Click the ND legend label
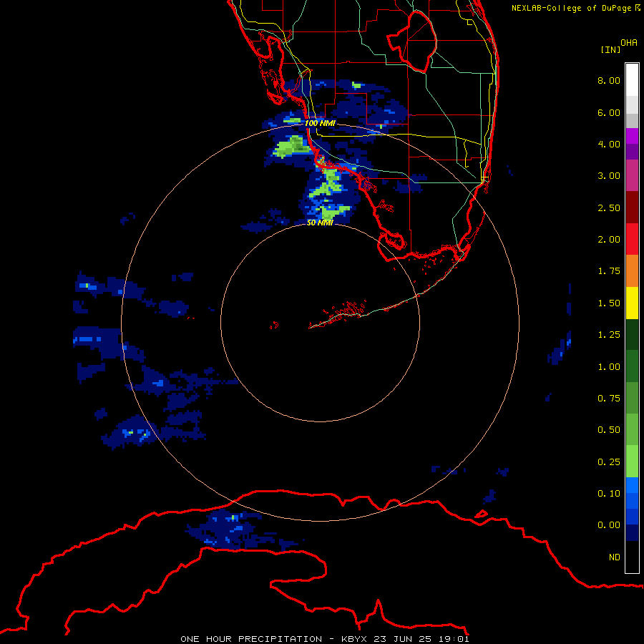The image size is (644, 644). tap(615, 557)
